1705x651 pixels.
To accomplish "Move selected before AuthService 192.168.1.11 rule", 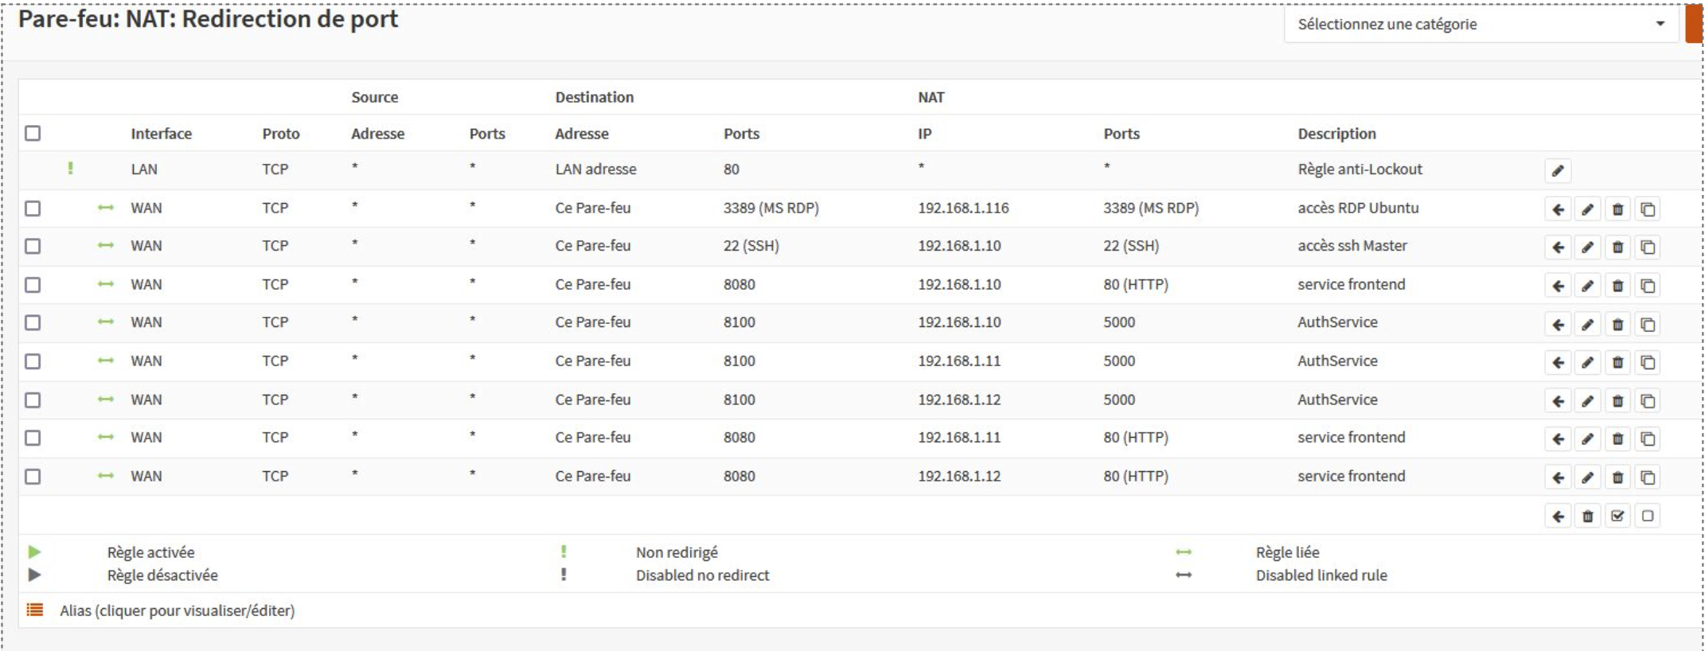I will click(1558, 363).
